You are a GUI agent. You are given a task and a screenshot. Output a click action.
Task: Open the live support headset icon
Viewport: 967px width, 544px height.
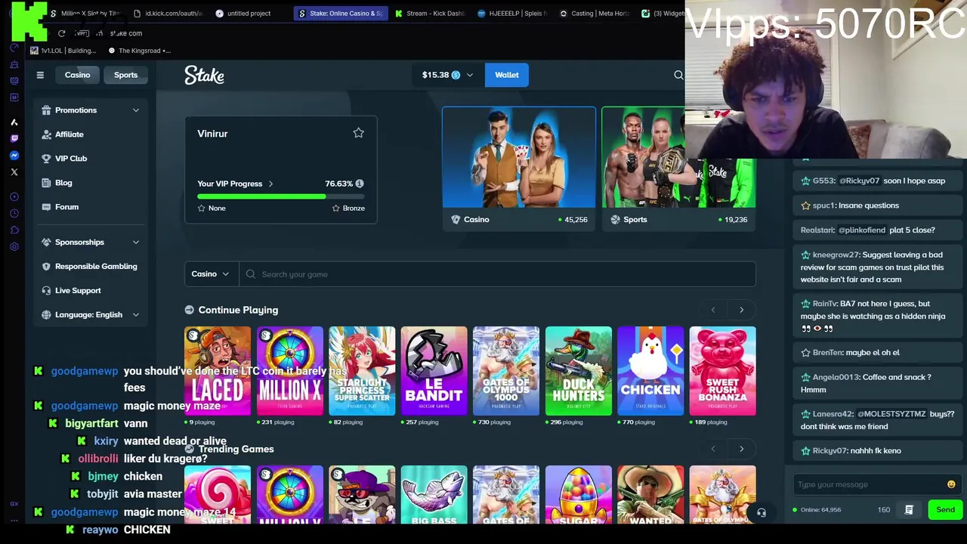pos(762,512)
